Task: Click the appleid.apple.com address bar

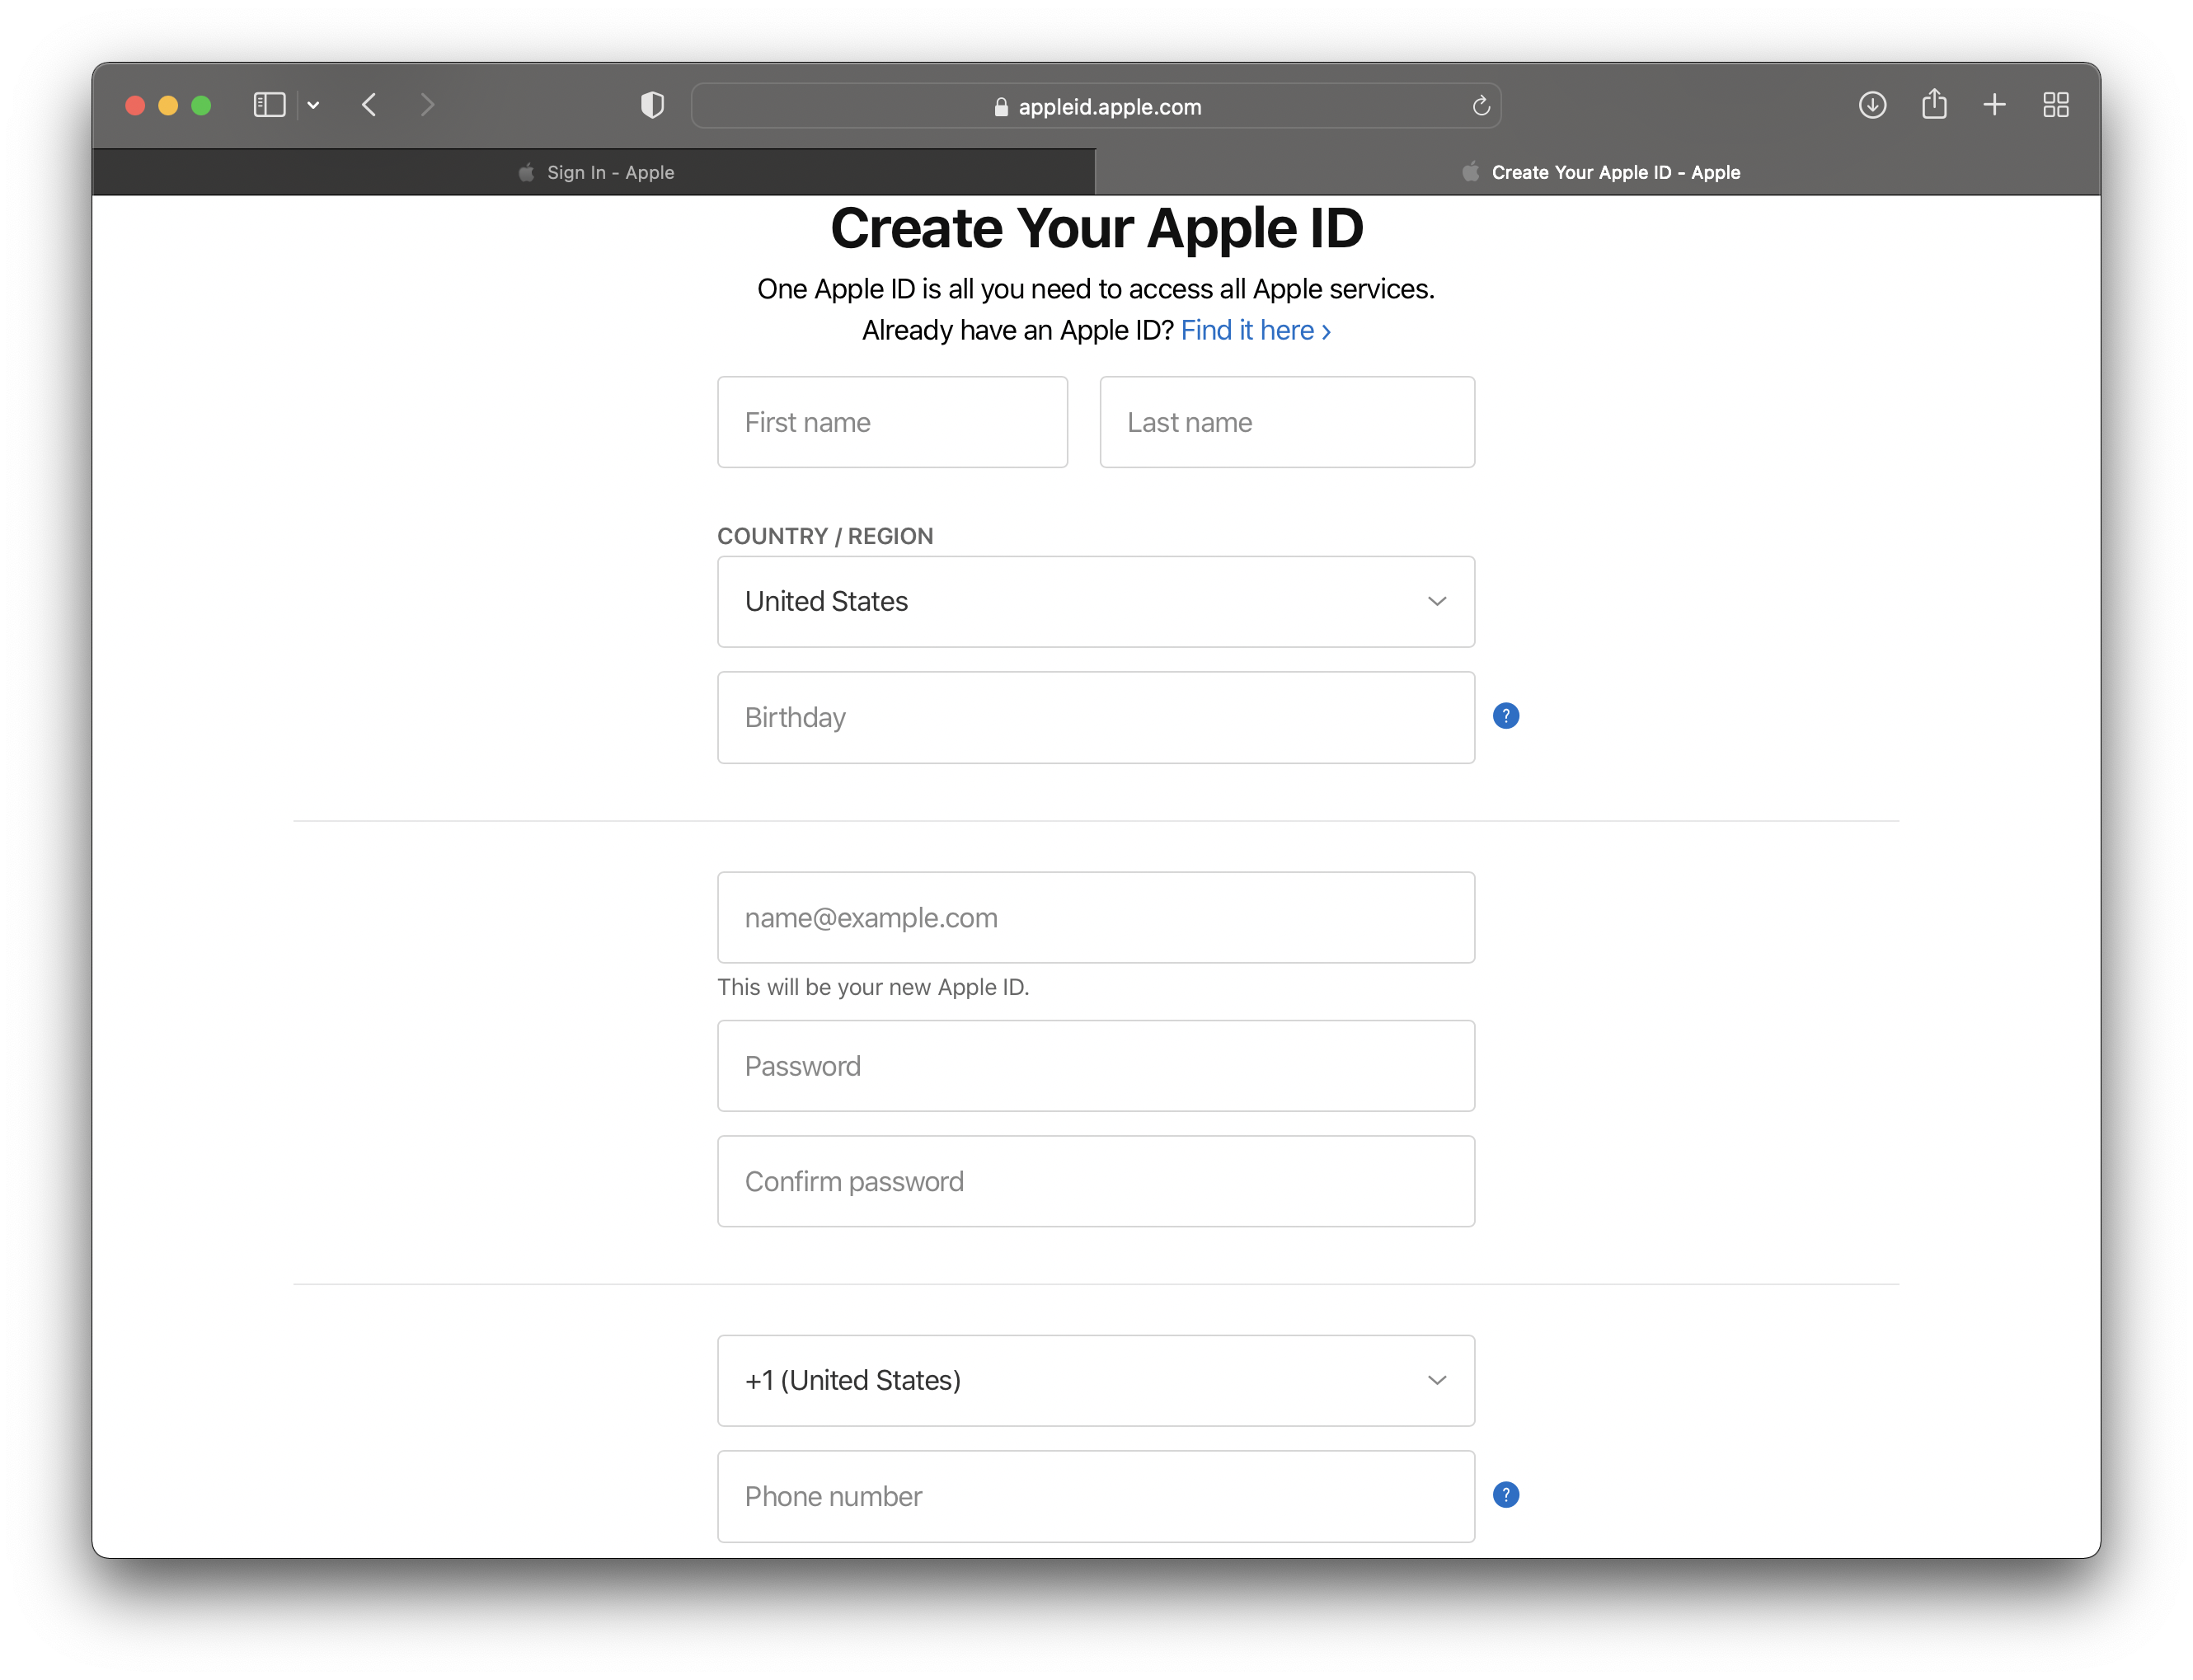Action: pyautogui.click(x=1096, y=106)
